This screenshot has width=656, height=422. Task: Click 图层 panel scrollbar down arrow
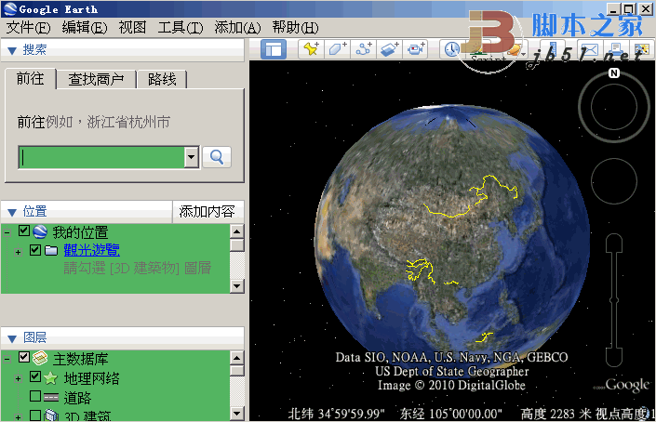pos(236,414)
